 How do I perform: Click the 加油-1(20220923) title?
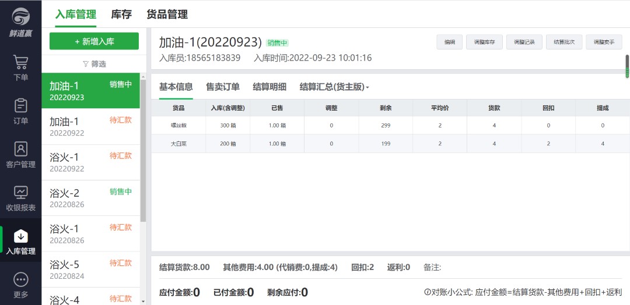pyautogui.click(x=210, y=42)
